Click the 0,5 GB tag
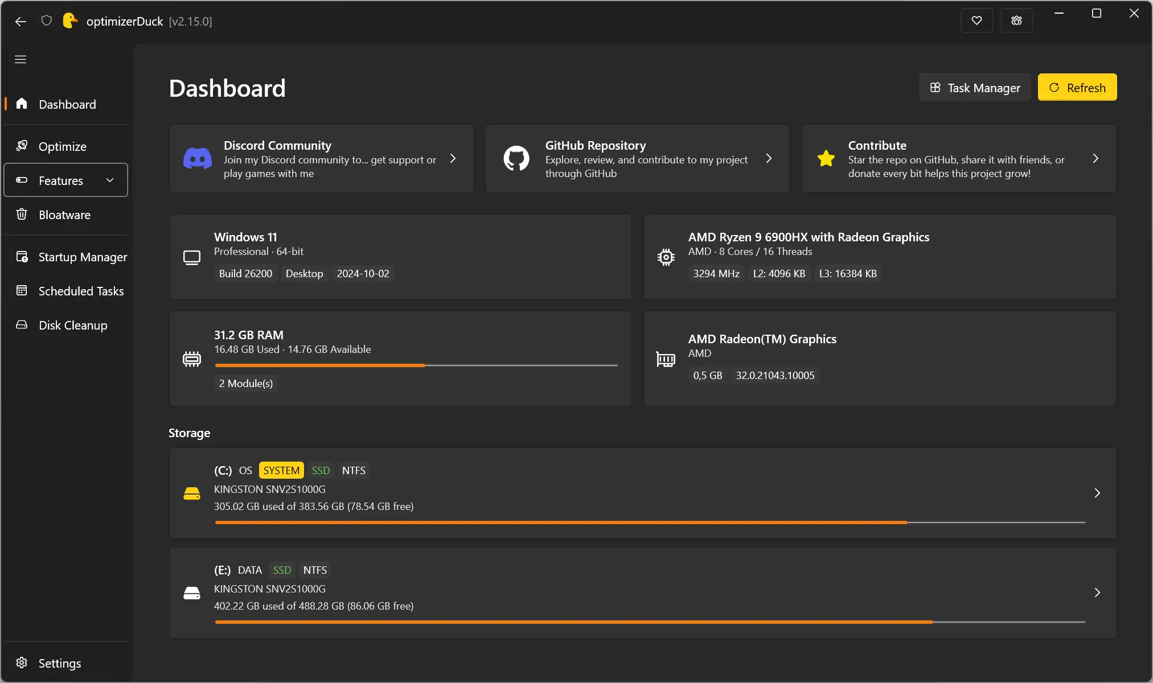This screenshot has width=1153, height=683. pyautogui.click(x=708, y=375)
